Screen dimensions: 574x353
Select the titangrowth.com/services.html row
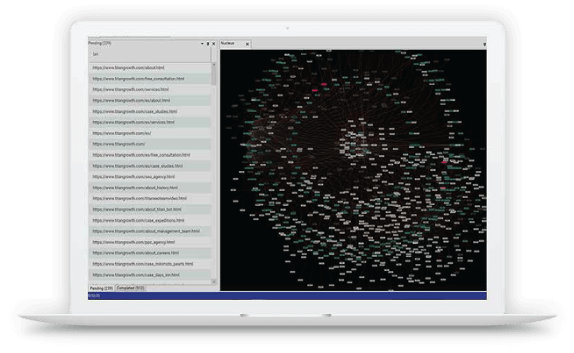(x=149, y=89)
